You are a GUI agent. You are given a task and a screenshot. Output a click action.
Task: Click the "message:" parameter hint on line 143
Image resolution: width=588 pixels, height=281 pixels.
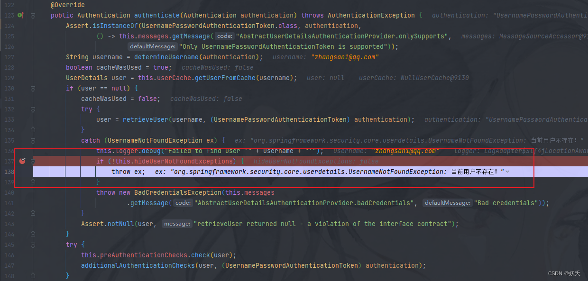pyautogui.click(x=177, y=223)
